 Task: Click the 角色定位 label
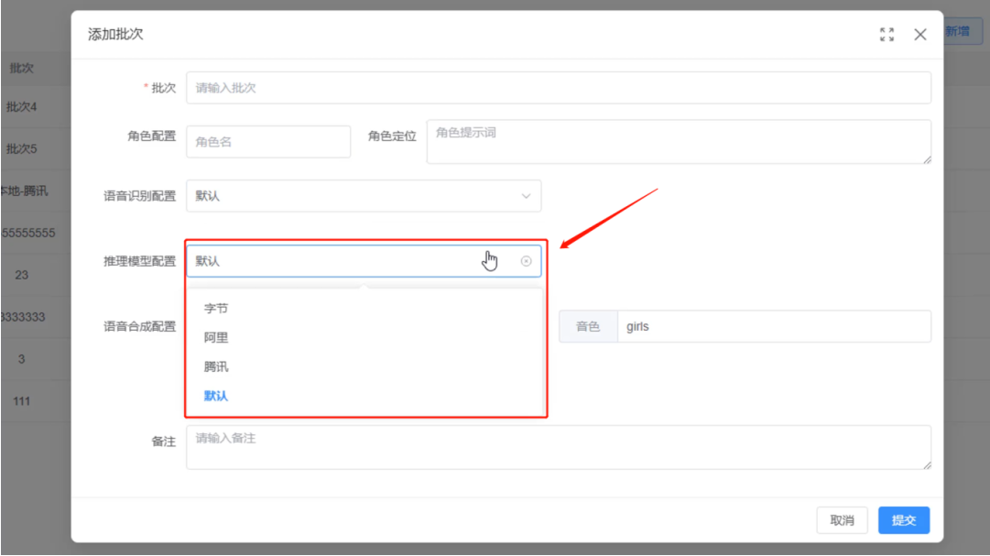coord(392,136)
